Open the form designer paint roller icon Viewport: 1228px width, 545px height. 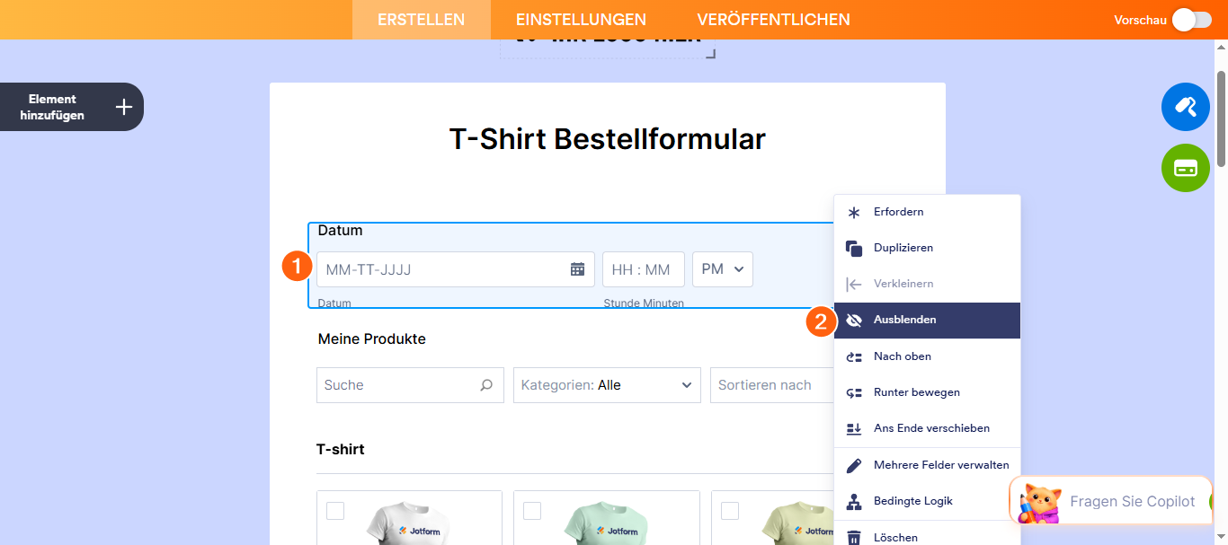pyautogui.click(x=1186, y=107)
